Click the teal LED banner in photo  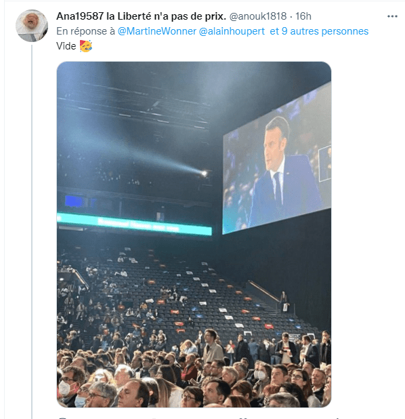134,224
